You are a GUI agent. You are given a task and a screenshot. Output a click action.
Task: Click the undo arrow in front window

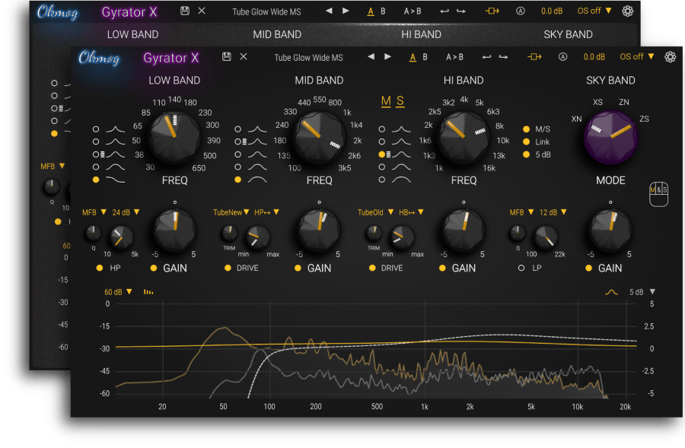click(486, 57)
